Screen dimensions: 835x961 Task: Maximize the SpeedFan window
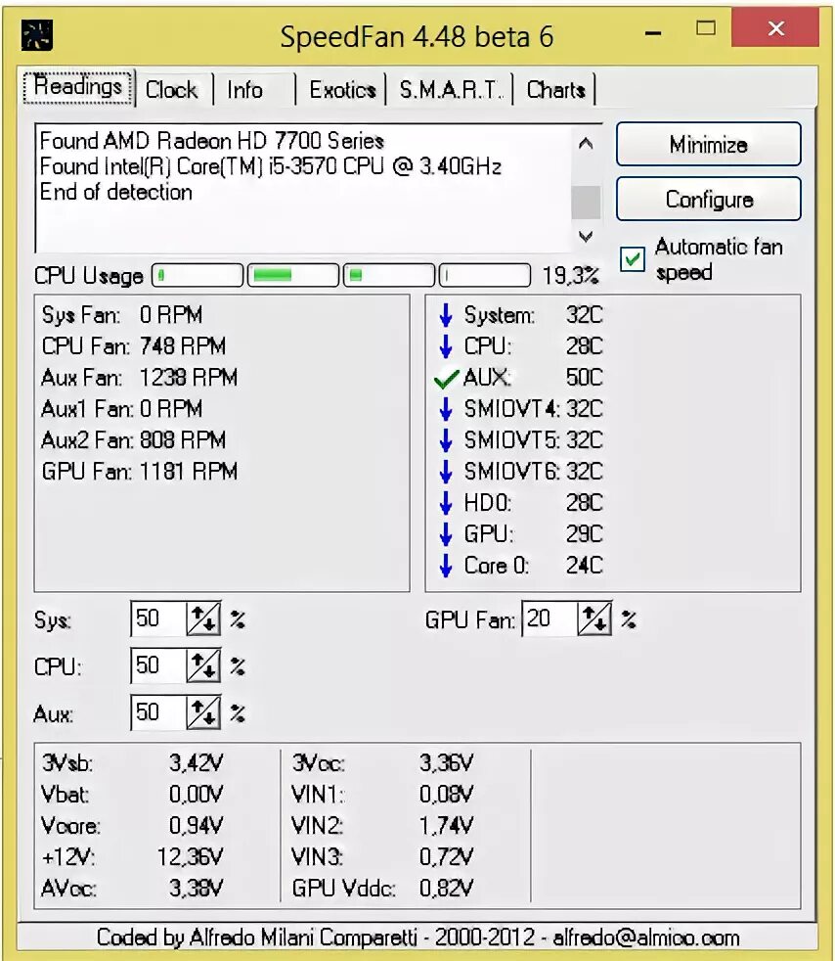click(x=706, y=28)
